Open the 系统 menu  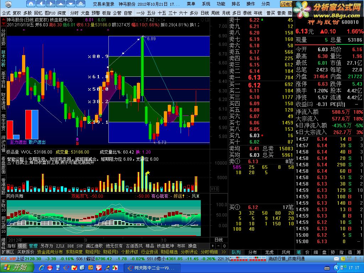(x=206, y=4)
